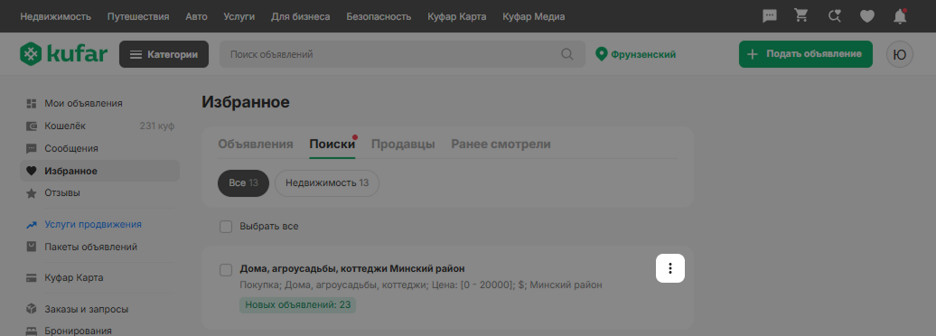Open saved search Дома, агроусадьбы, коттеджи Минский район
The height and width of the screenshot is (336, 936).
352,268
